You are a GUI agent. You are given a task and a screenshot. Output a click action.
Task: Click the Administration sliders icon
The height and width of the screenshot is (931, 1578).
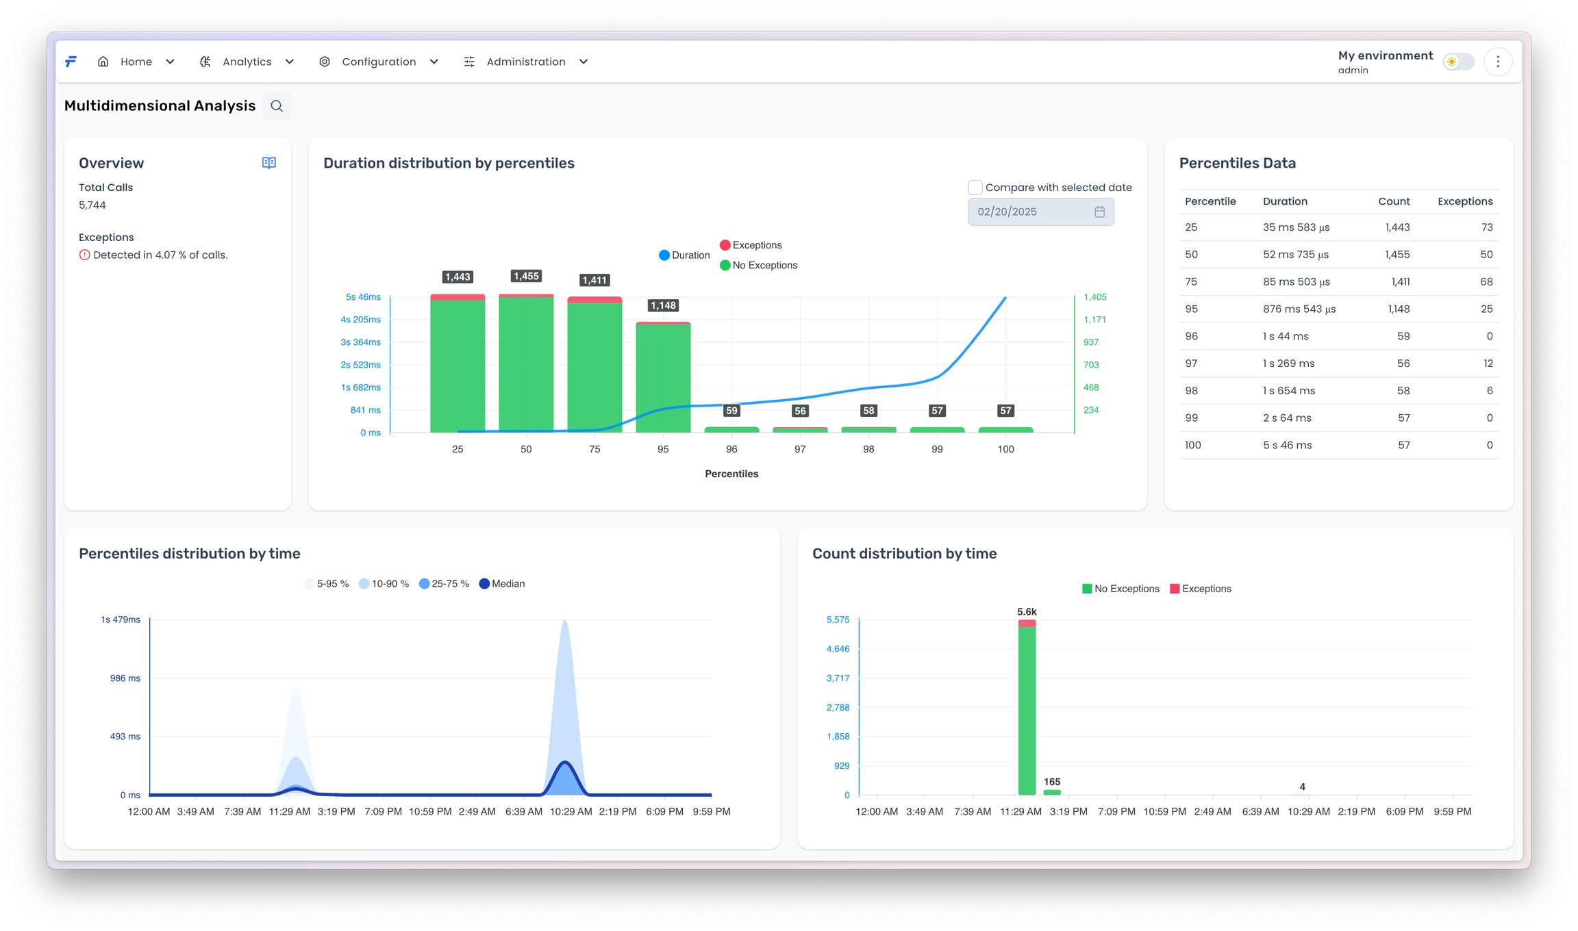click(x=469, y=62)
